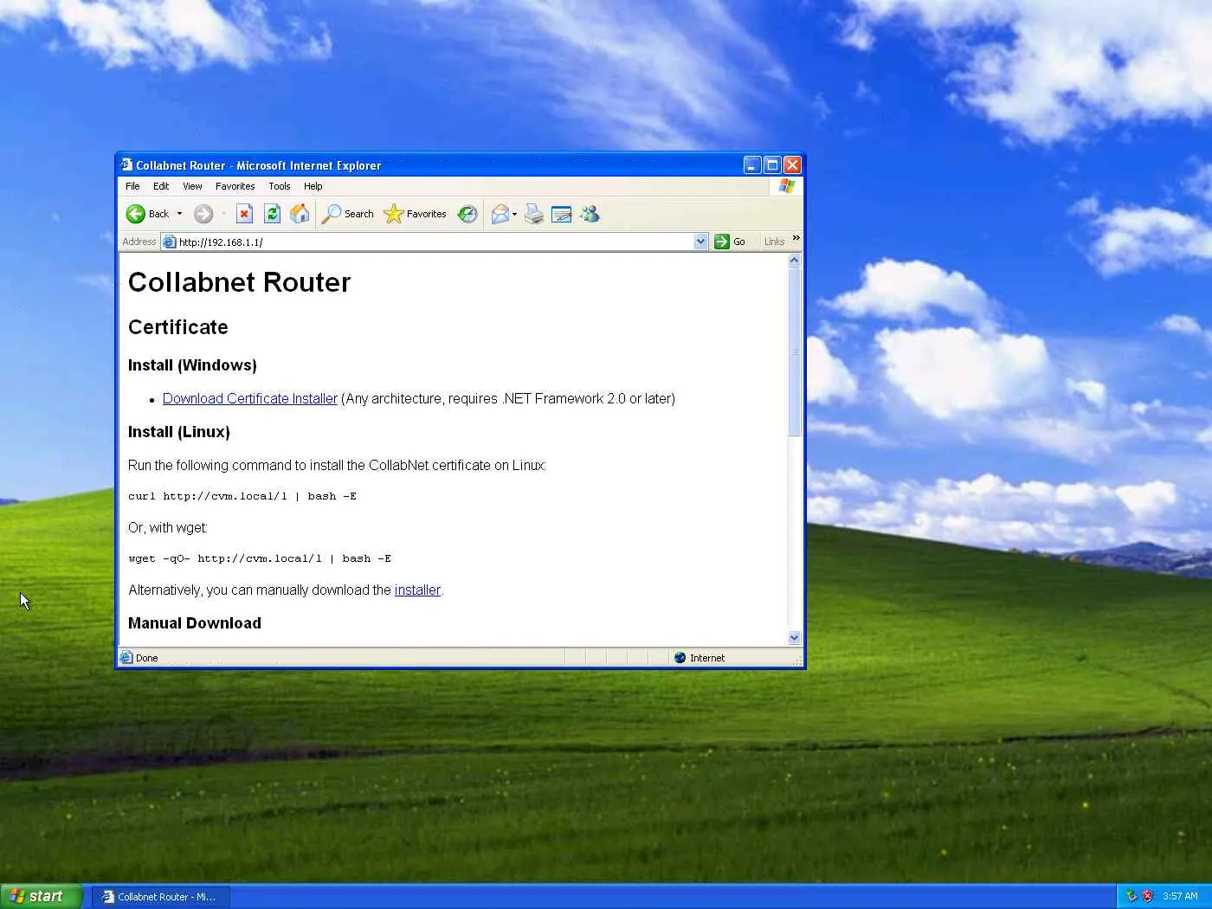Expand the Forward button history dropdown arrow
Image resolution: width=1212 pixels, height=909 pixels.
click(x=223, y=214)
